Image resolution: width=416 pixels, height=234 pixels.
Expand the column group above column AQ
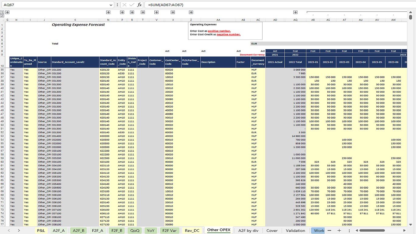click(x=295, y=12)
